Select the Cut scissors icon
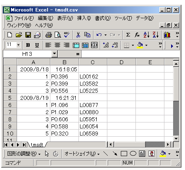This screenshot has width=185, height=170. pyautogui.click(x=78, y=35)
